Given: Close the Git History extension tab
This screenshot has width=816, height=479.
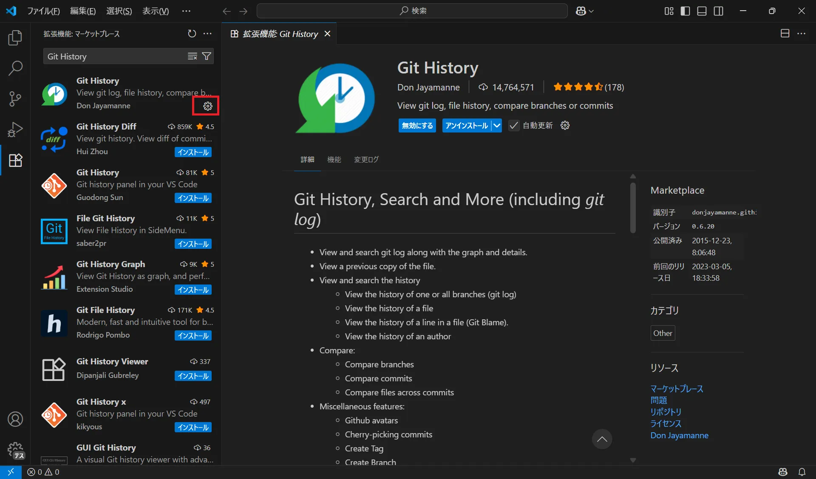Looking at the screenshot, I should [327, 34].
